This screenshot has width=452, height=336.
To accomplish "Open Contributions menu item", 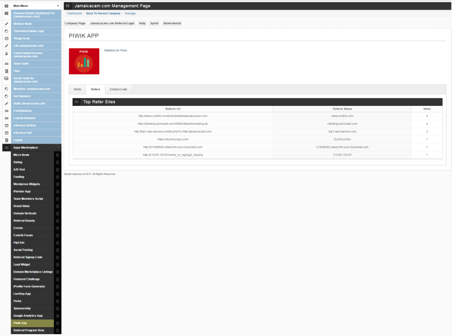I will tap(36, 111).
